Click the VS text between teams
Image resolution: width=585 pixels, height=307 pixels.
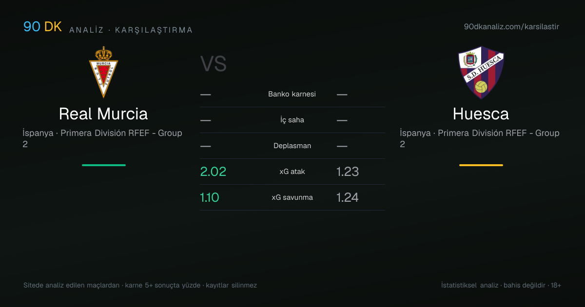pyautogui.click(x=214, y=64)
